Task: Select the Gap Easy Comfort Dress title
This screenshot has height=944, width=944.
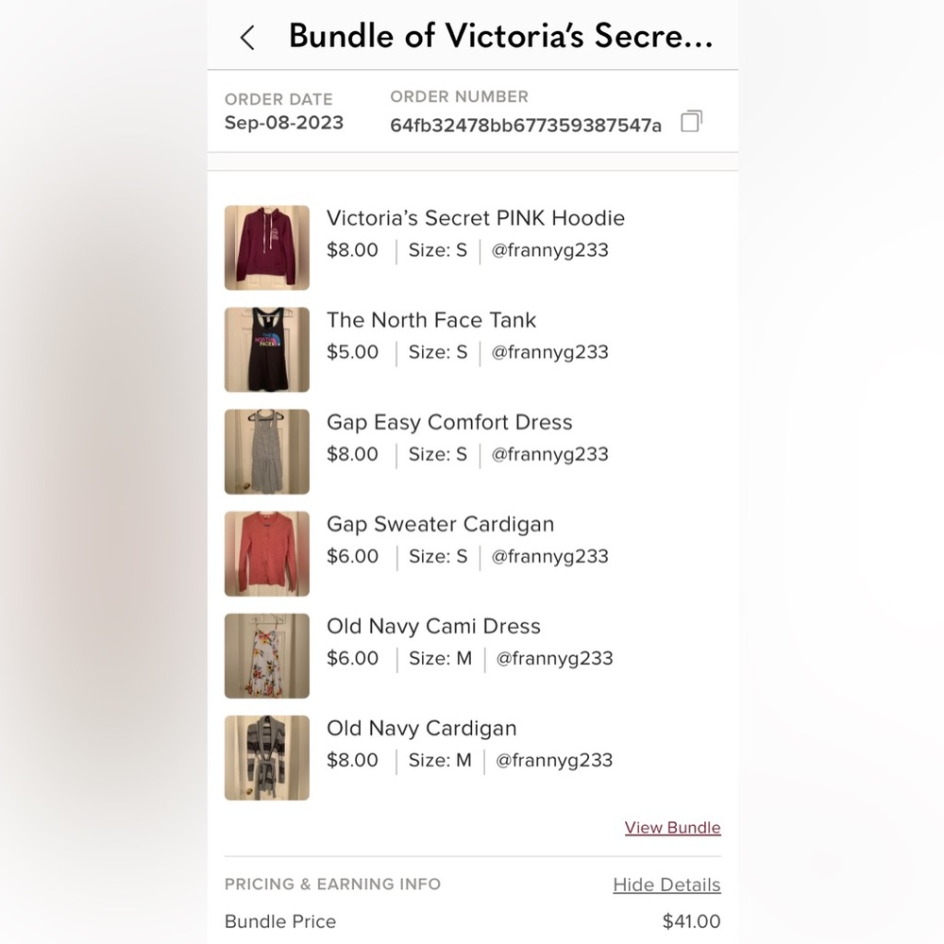Action: [449, 423]
